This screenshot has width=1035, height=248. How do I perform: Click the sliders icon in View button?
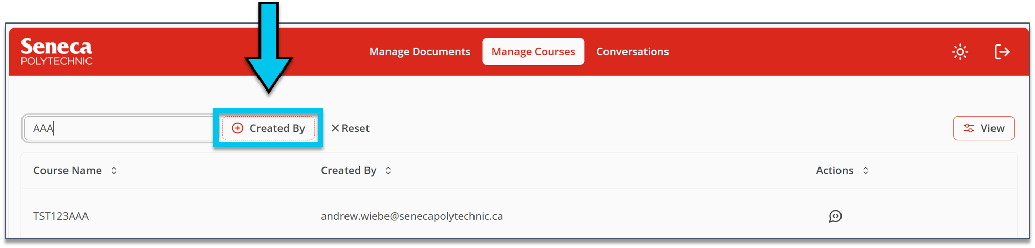(x=968, y=128)
